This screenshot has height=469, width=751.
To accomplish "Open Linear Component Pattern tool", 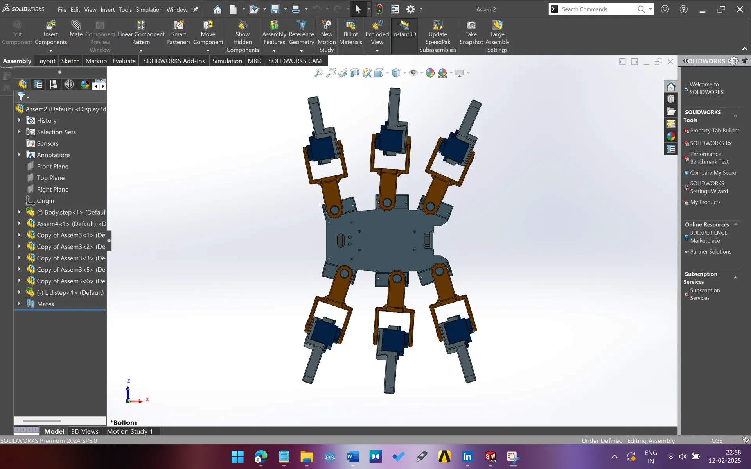I will pos(141,33).
